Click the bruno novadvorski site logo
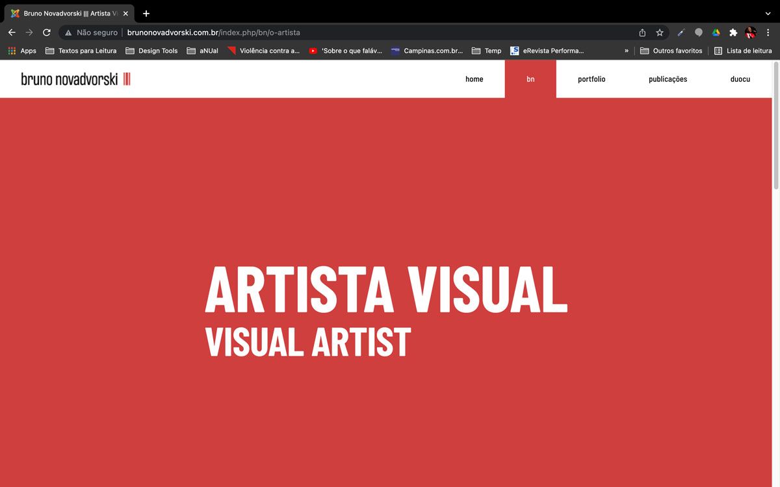 pos(75,79)
